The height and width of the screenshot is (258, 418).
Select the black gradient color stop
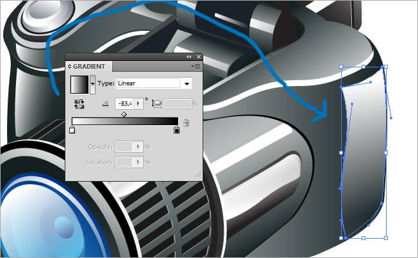click(177, 130)
